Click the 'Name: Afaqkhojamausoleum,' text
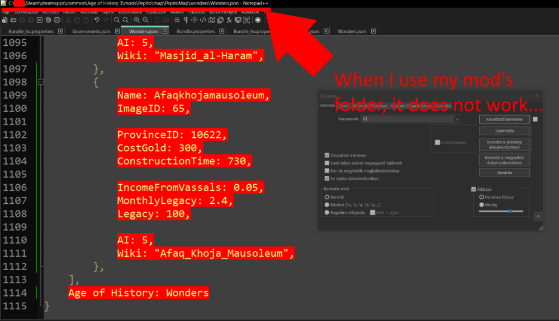Viewport: 559px width, 321px height. 193,95
